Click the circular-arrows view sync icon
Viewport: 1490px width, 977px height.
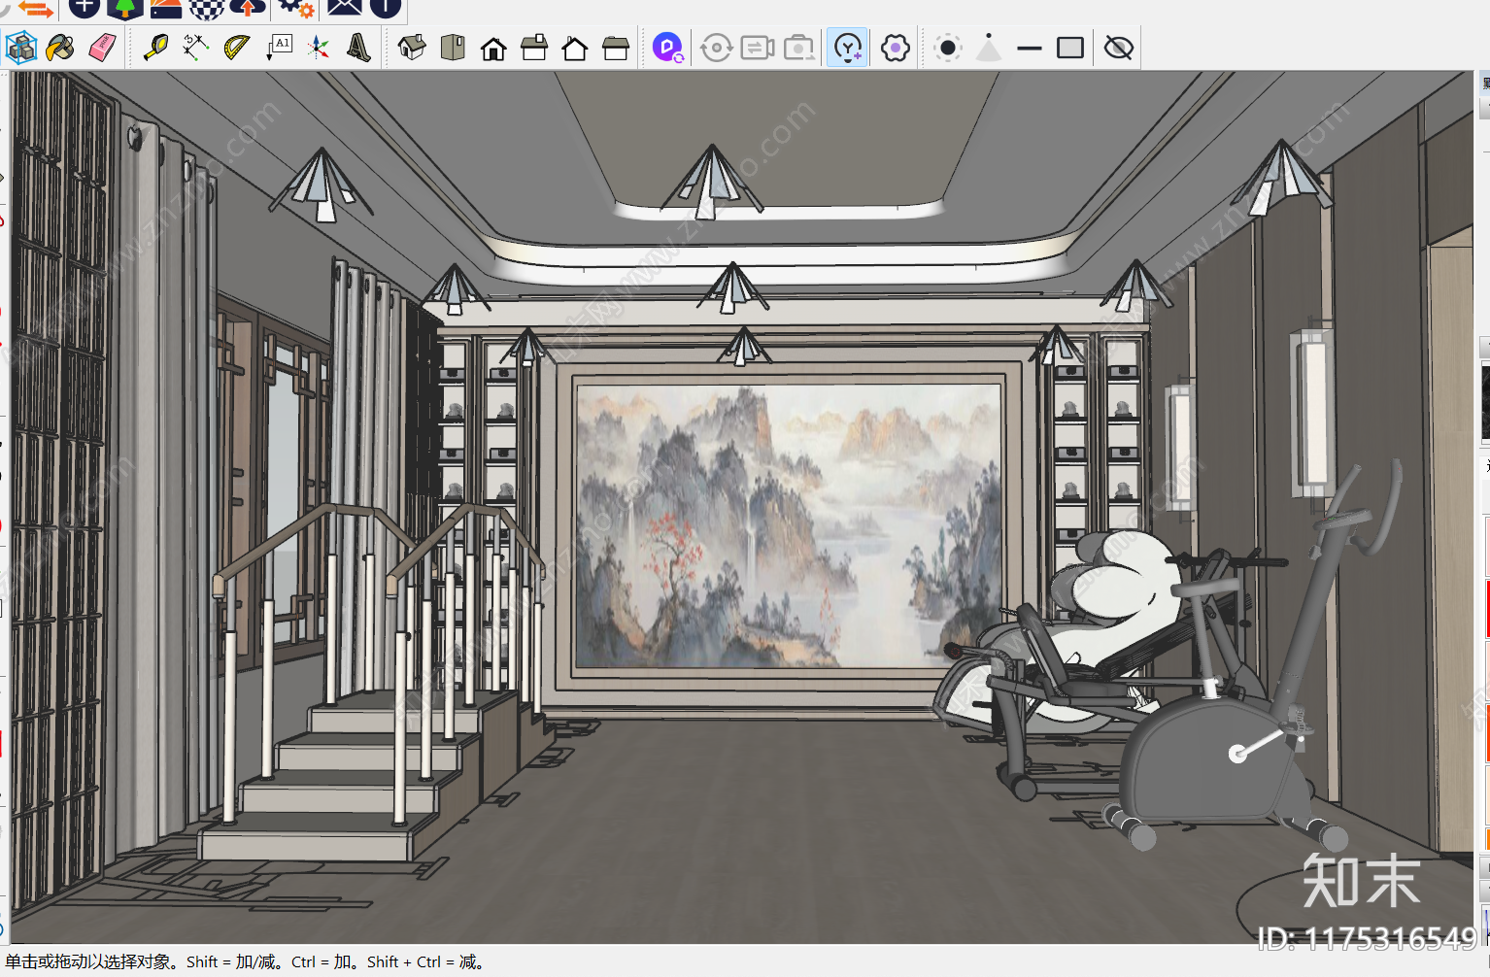716,48
